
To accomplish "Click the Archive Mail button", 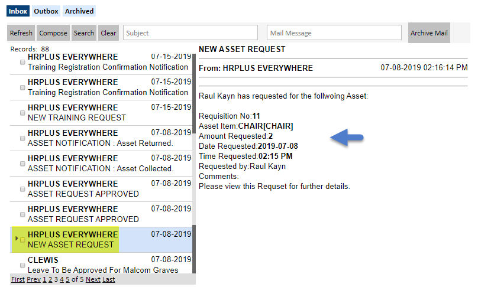I will (429, 33).
